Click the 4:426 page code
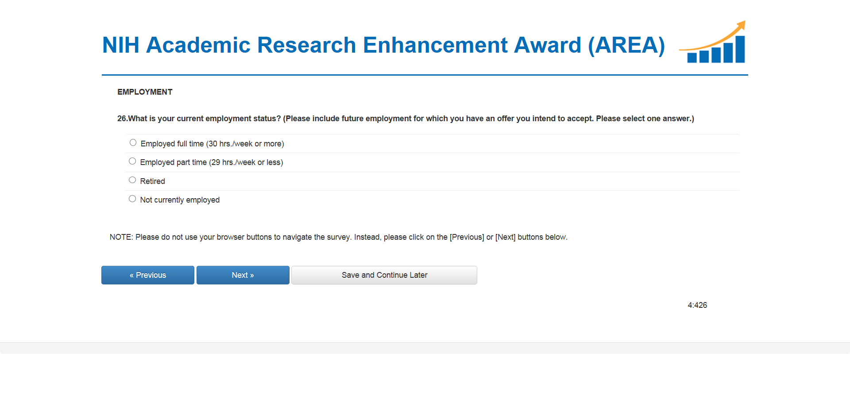 point(697,305)
